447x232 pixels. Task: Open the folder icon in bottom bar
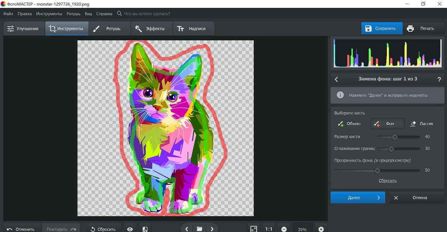coord(199,229)
